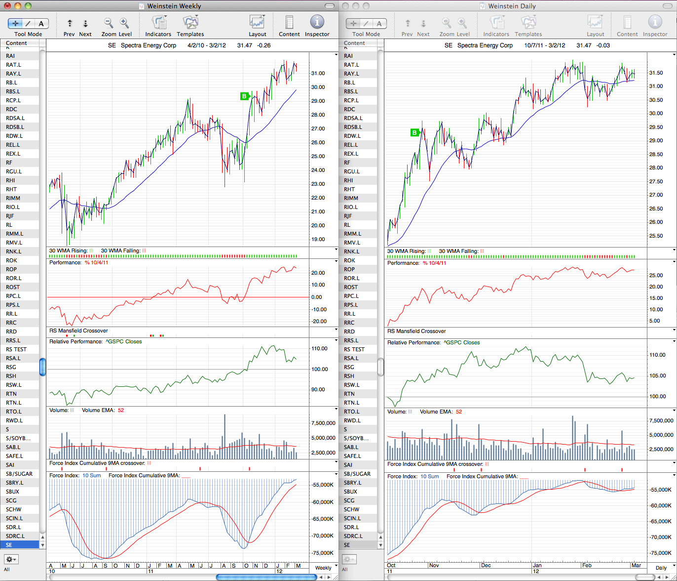Click Force Index Cumulative 9MA crossover Weekly label
Viewport: 677px width, 581px height.
[x=97, y=463]
